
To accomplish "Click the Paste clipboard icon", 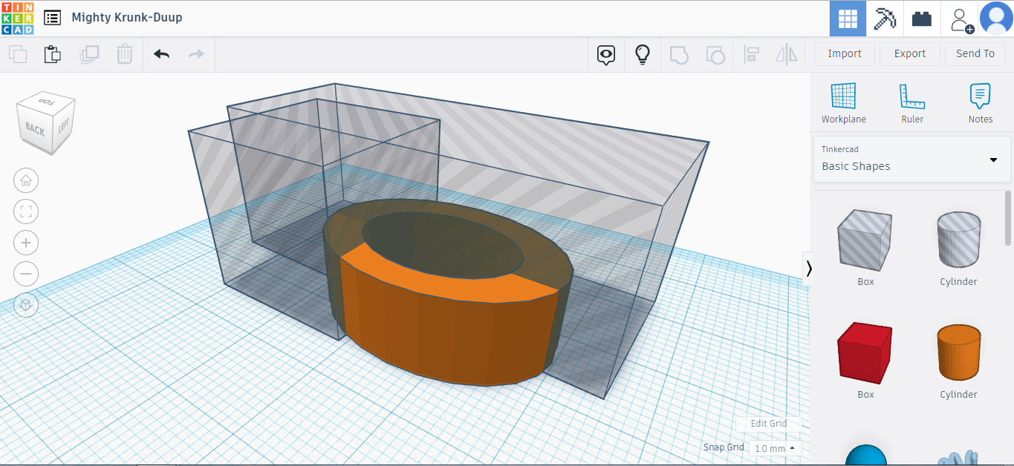I will click(x=52, y=54).
